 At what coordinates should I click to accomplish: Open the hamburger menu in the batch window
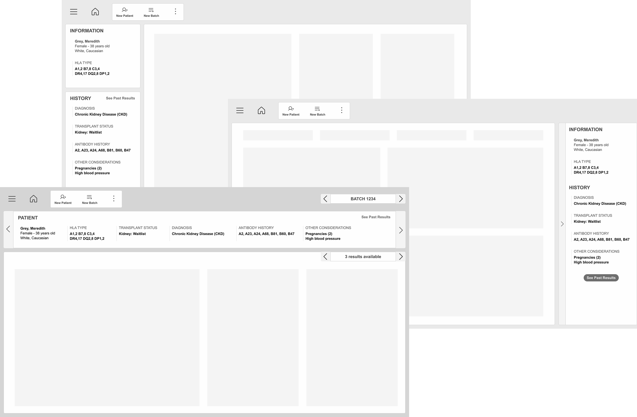[12, 198]
